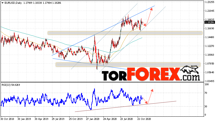Select the 21 Oct 2020 date label
Image resolution: width=216 pixels, height=122 pixels.
tap(144, 119)
